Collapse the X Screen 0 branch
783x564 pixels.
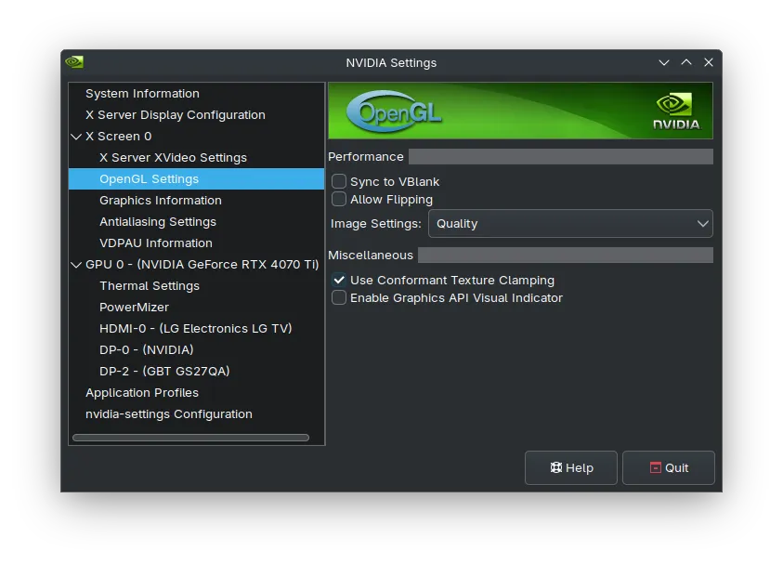(76, 136)
